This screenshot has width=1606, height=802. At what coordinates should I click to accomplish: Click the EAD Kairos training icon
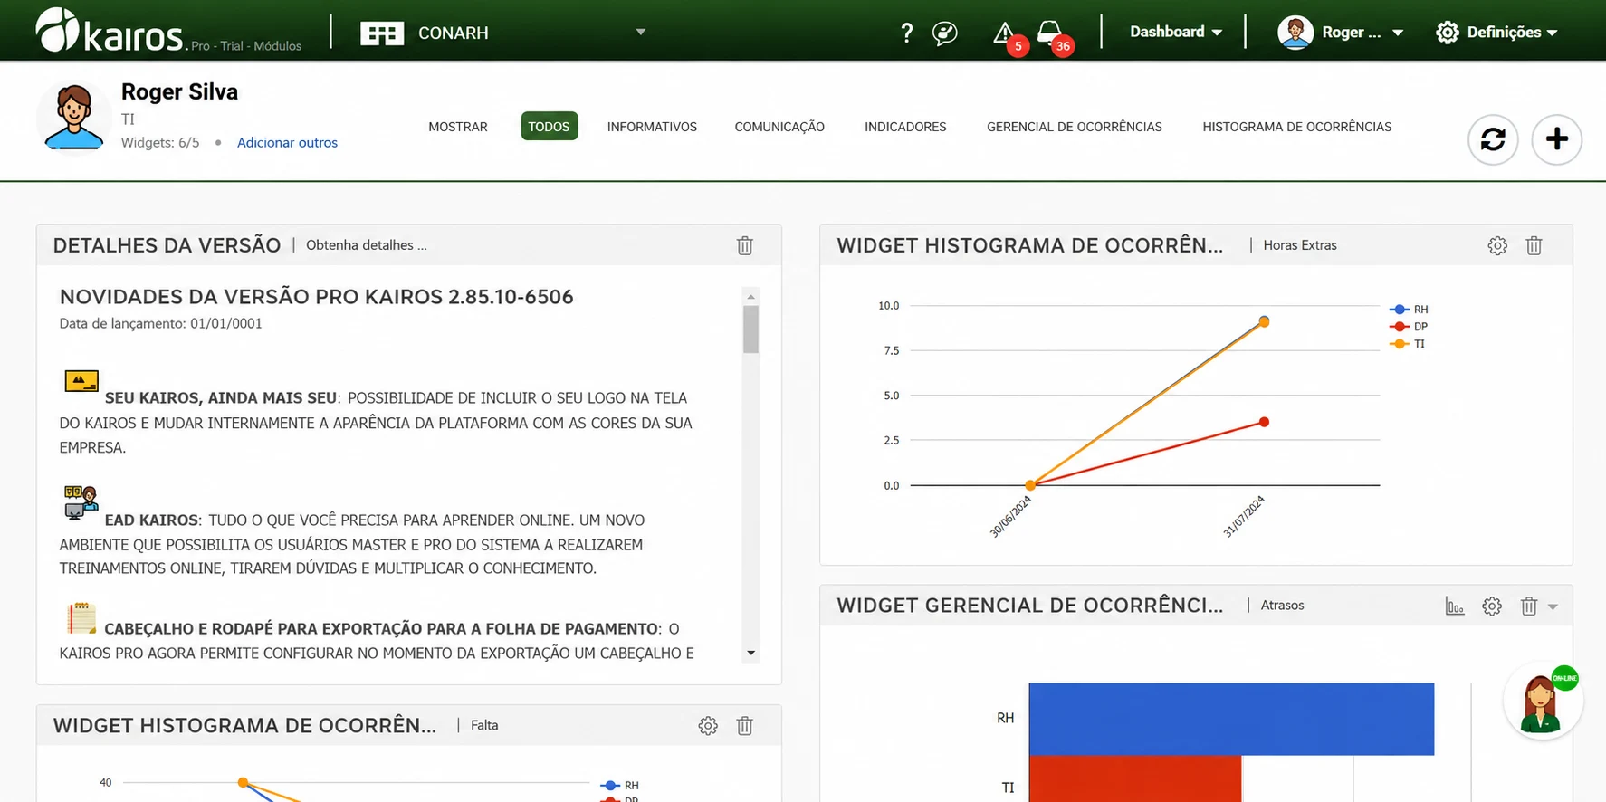pos(81,502)
